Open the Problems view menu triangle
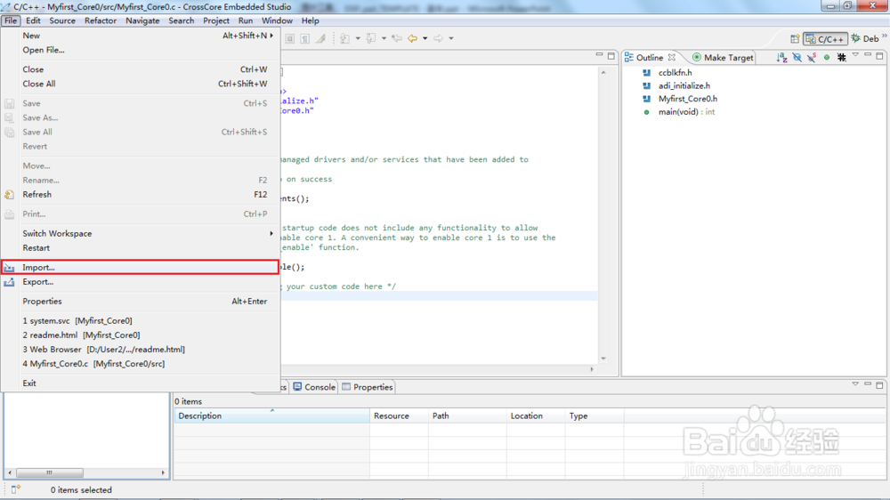The height and width of the screenshot is (500, 890). [x=855, y=384]
